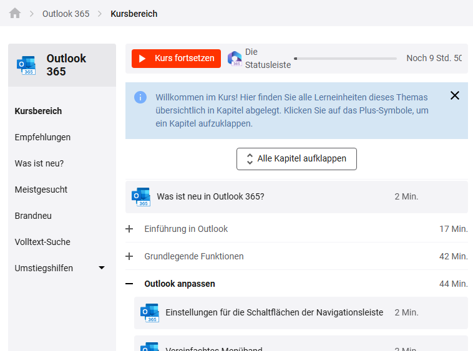Click the Alle Kapitel aufklappen button

tap(296, 159)
